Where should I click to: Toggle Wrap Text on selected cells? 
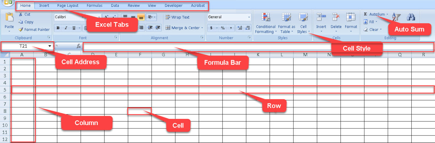(x=177, y=17)
